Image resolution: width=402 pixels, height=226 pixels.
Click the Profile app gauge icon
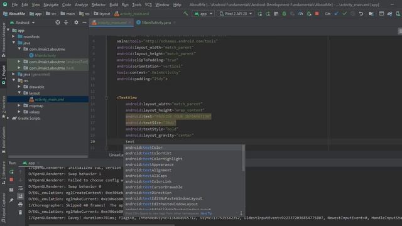point(300,14)
